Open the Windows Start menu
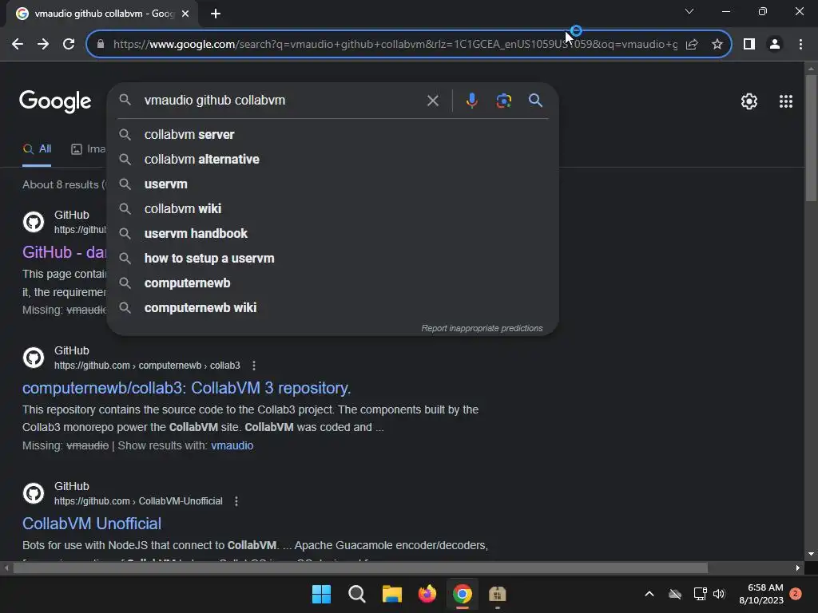The width and height of the screenshot is (818, 613). tap(321, 594)
